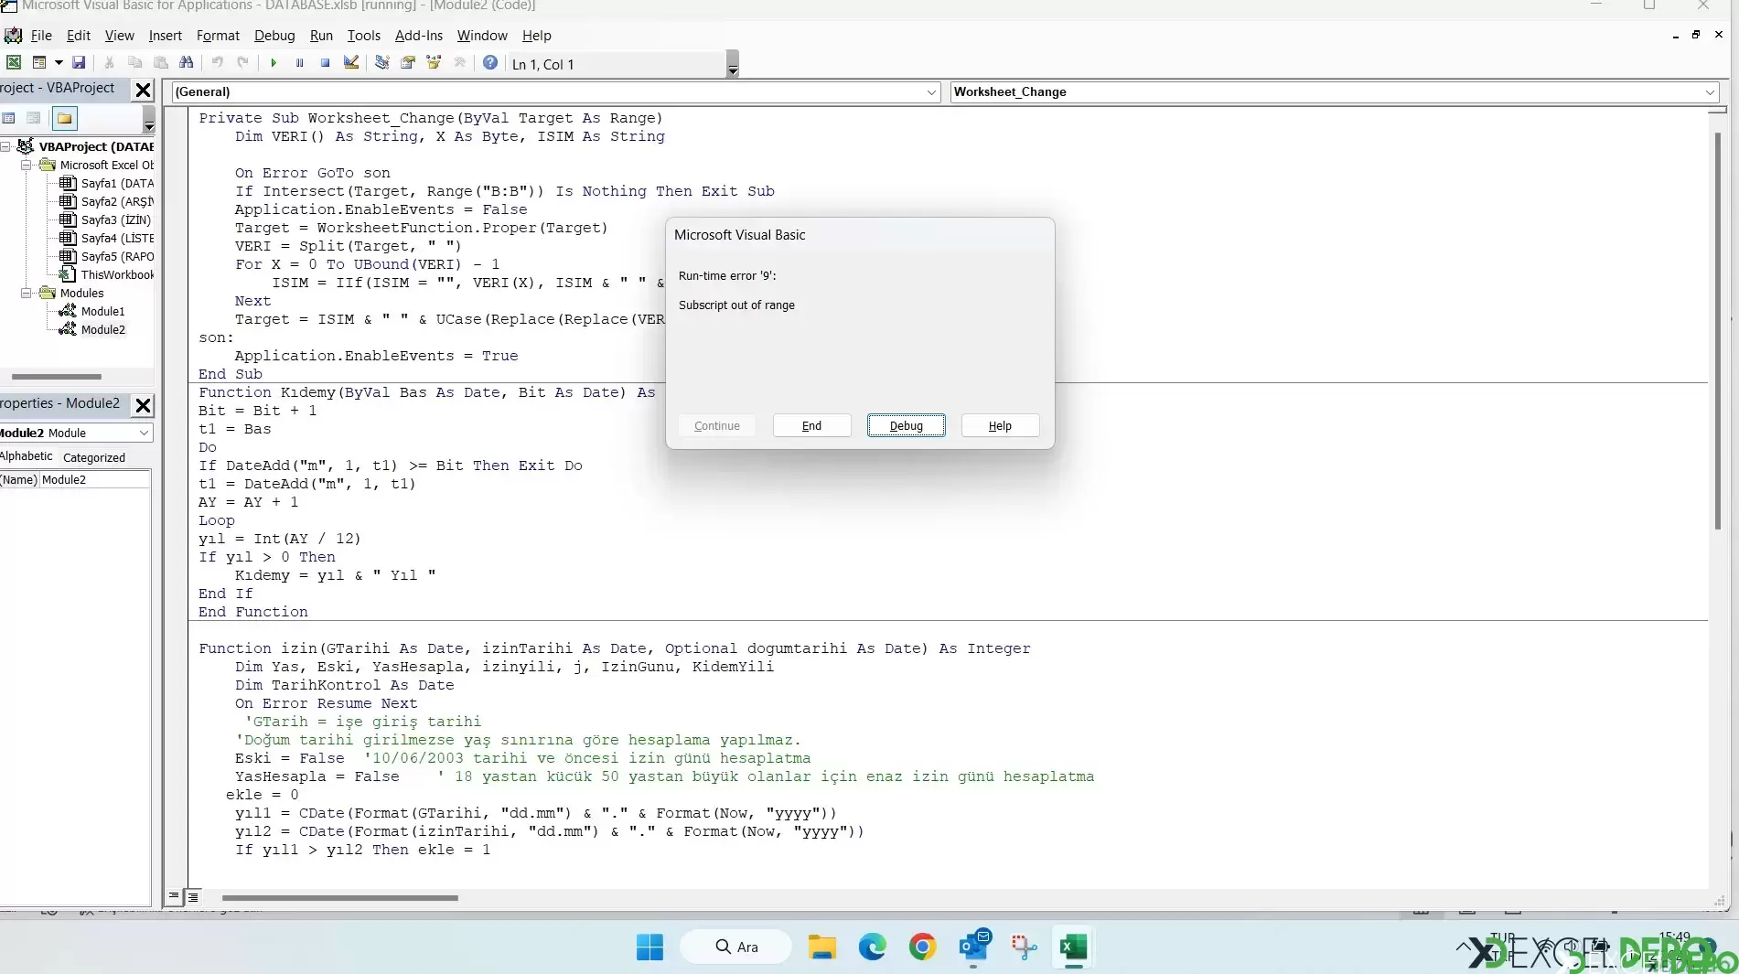Click End in the error dialog
Image resolution: width=1739 pixels, height=974 pixels.
[x=811, y=425]
